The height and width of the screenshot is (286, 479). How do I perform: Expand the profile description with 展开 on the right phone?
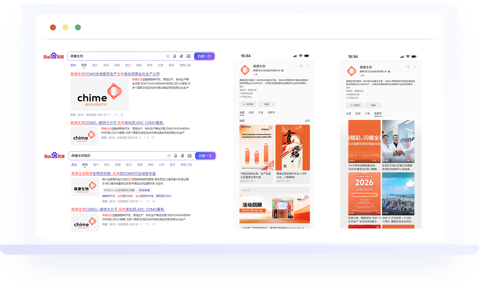click(x=348, y=87)
